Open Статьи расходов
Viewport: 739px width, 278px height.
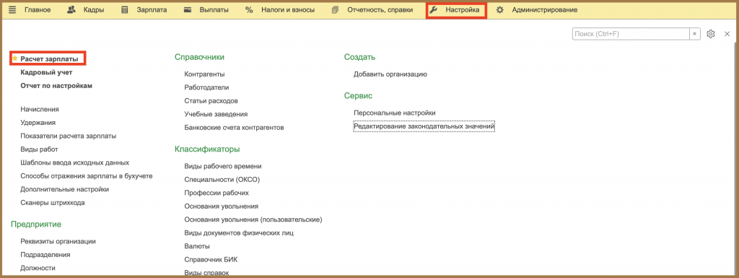point(211,101)
